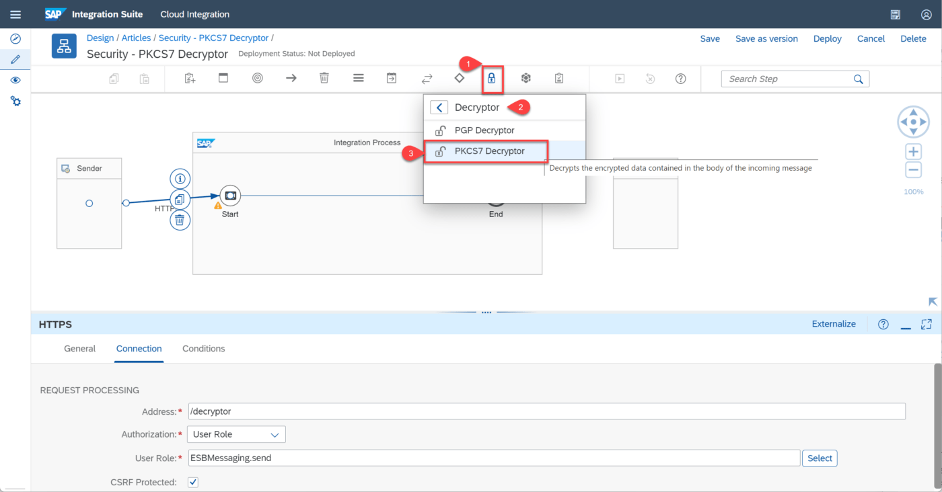Click Save as version
The image size is (942, 492).
click(x=766, y=38)
